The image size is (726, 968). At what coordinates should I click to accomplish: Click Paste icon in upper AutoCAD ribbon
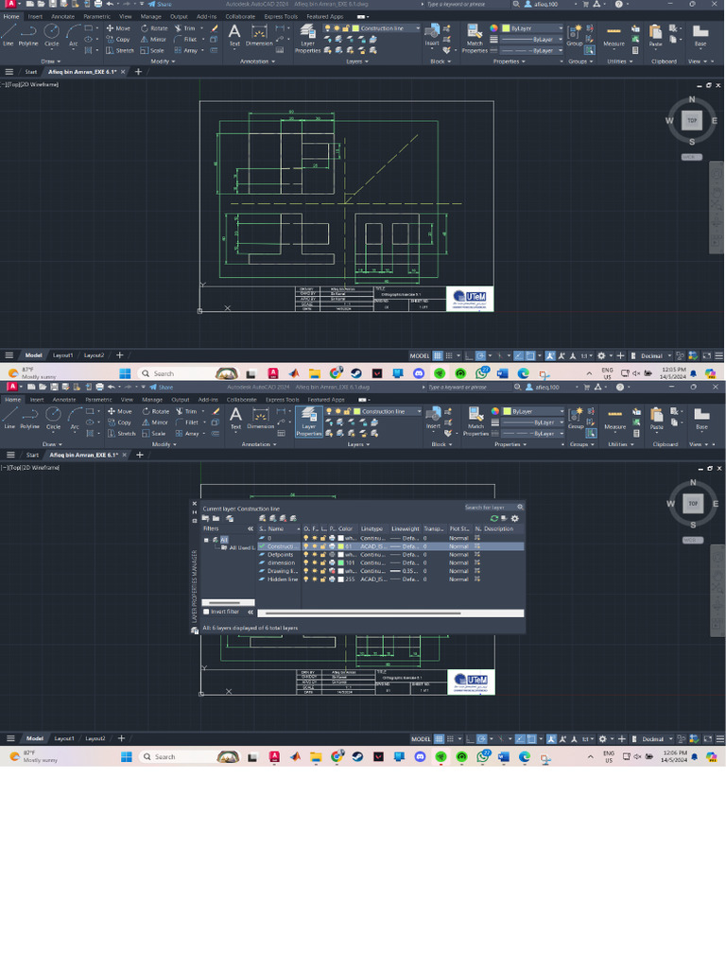pyautogui.click(x=656, y=35)
